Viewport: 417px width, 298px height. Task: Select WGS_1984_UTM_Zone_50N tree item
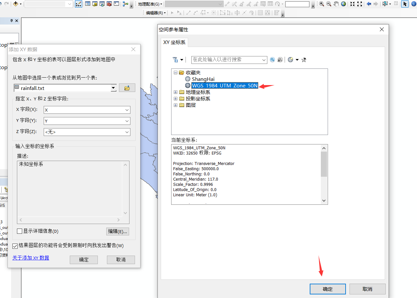(x=225, y=85)
